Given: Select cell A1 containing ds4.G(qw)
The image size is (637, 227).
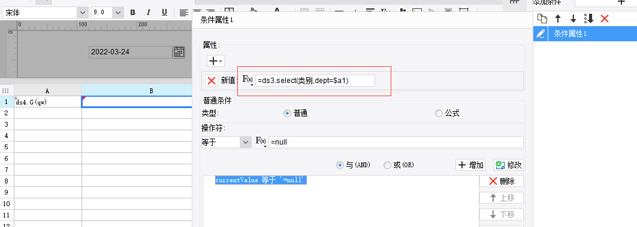Looking at the screenshot, I should (48, 102).
